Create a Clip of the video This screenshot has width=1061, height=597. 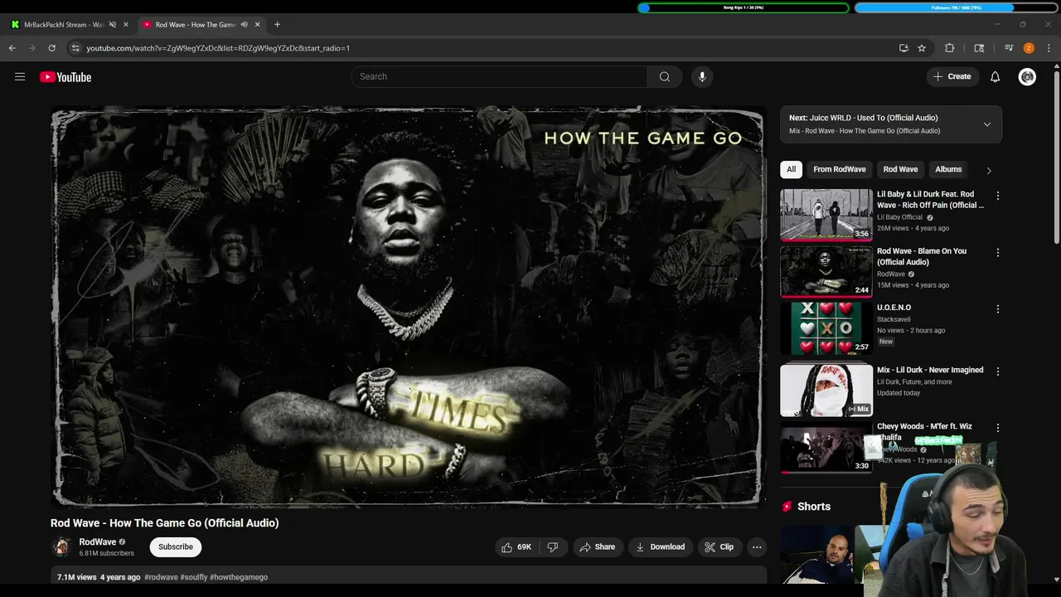pyautogui.click(x=719, y=547)
